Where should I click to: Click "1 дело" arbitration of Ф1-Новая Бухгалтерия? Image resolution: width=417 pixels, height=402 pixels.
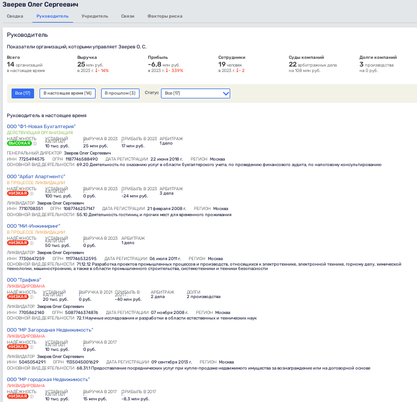(x=166, y=143)
